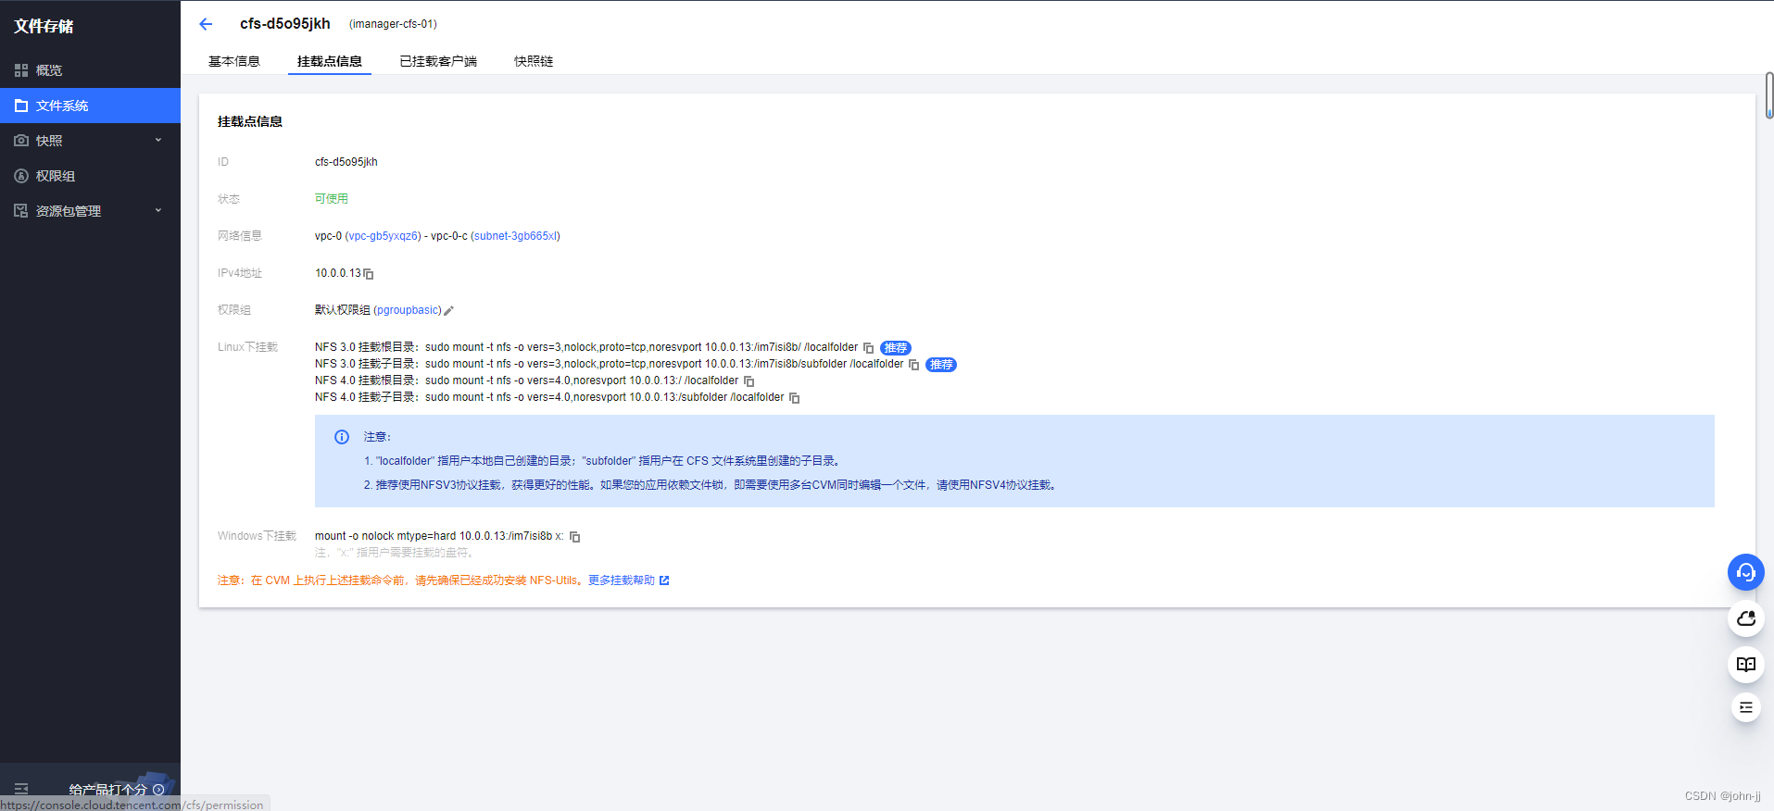1774x811 pixels.
Task: Open the 更多挂载帮助 link
Action: (628, 580)
